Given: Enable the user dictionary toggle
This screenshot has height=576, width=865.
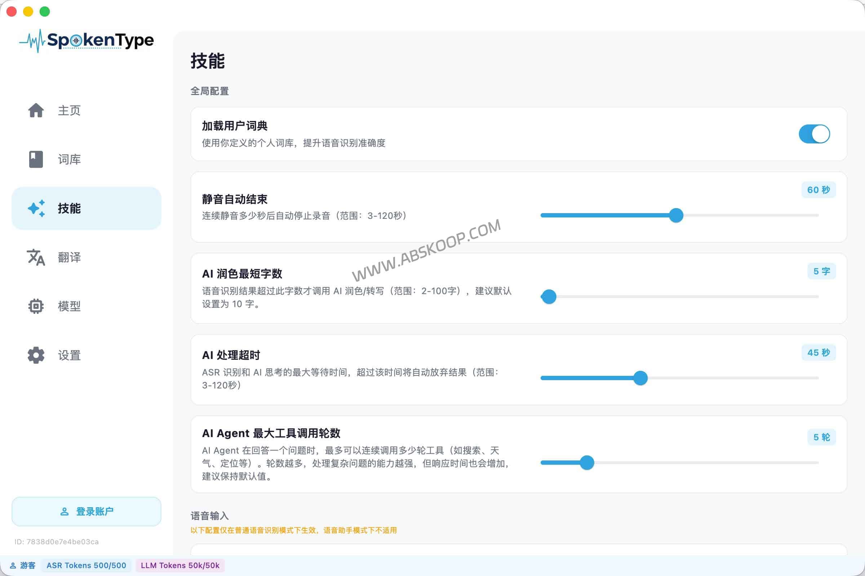Looking at the screenshot, I should point(815,134).
